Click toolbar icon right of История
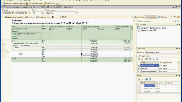 [171, 17]
